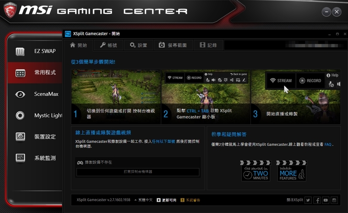Open the 任何以下型號 models link
This screenshot has width=348, height=213.
pyautogui.click(x=163, y=141)
